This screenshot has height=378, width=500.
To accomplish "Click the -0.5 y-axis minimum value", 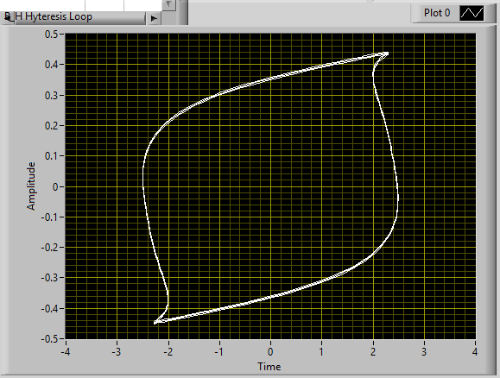I will (x=49, y=339).
